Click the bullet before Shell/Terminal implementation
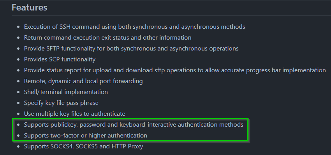The height and width of the screenshot is (155, 331). tap(19, 92)
